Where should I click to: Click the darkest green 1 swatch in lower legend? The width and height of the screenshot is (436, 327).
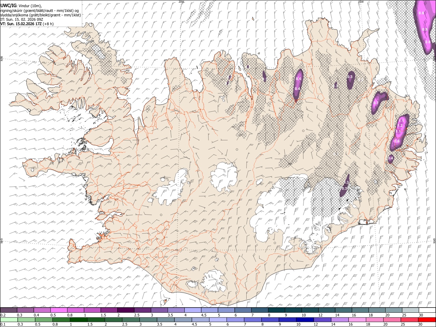(78, 320)
